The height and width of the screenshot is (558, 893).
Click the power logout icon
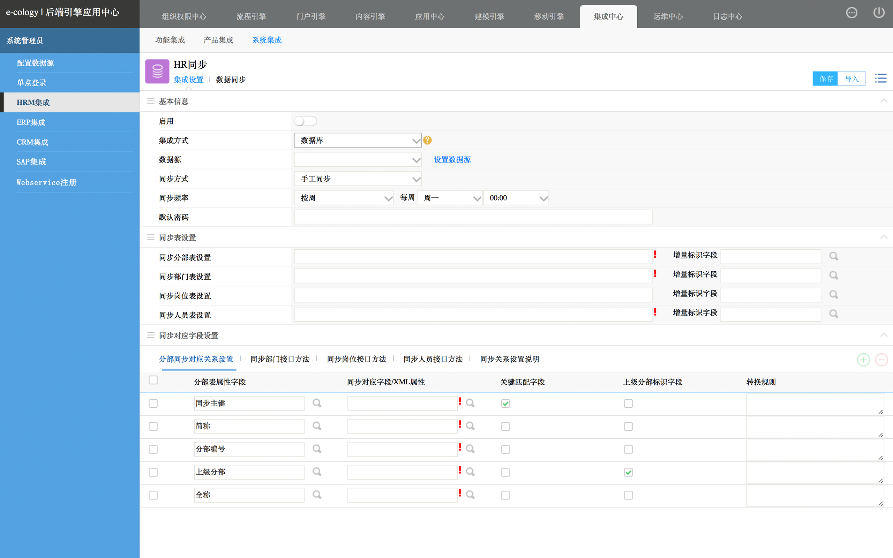click(879, 13)
